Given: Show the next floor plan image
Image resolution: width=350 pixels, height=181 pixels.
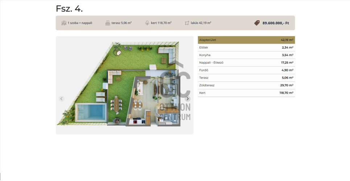Looking at the screenshot, I should 188,99.
